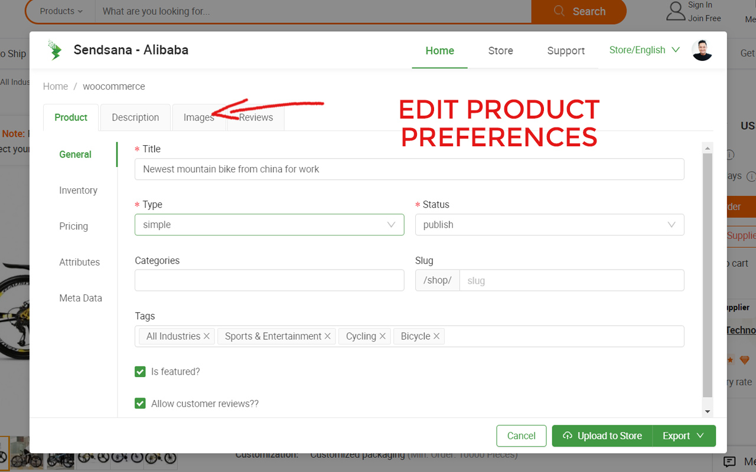This screenshot has height=472, width=756.
Task: Toggle the Is featured checkbox
Action: (x=140, y=372)
